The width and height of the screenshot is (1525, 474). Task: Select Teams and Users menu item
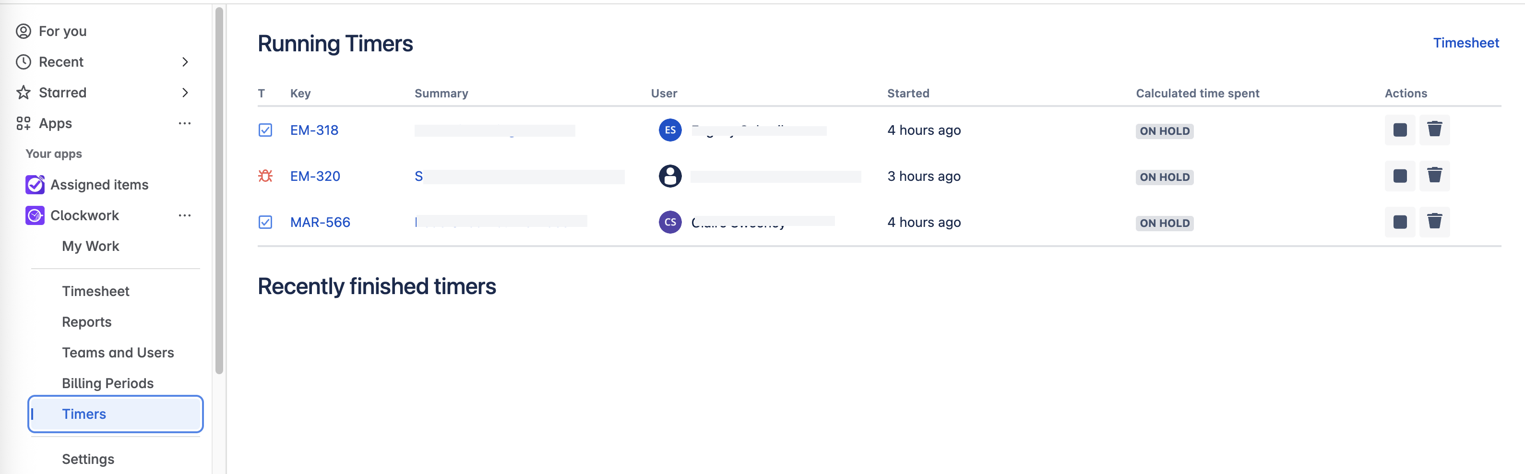[x=118, y=353]
